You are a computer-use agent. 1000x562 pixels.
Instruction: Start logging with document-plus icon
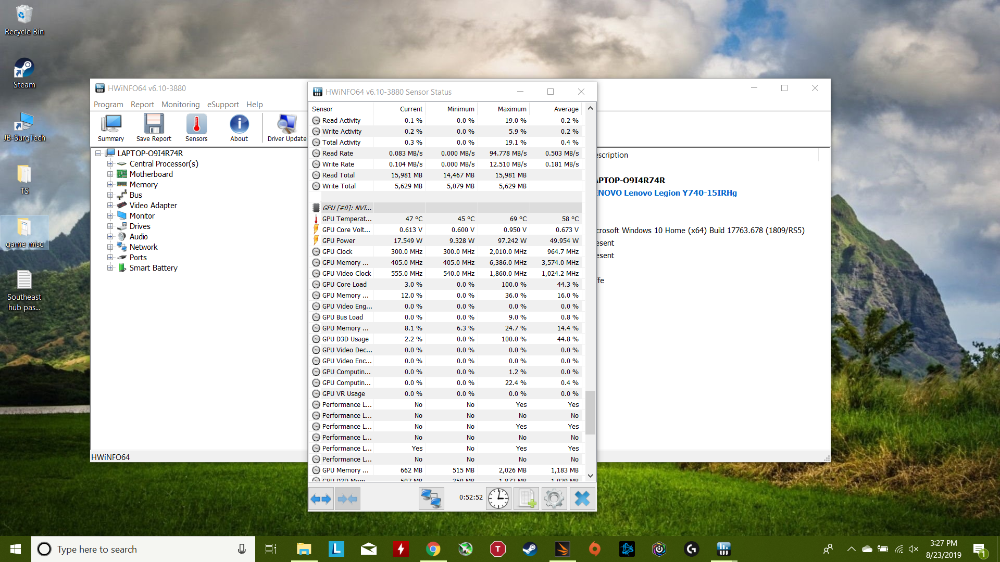coord(527,499)
